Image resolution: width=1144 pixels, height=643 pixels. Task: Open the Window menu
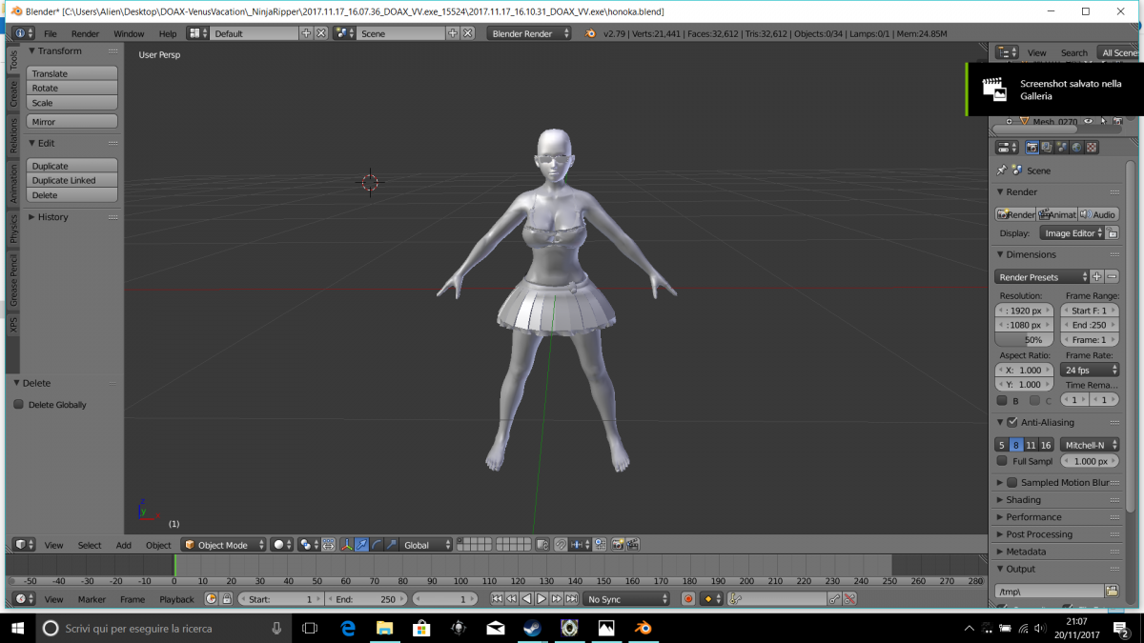[x=129, y=33]
